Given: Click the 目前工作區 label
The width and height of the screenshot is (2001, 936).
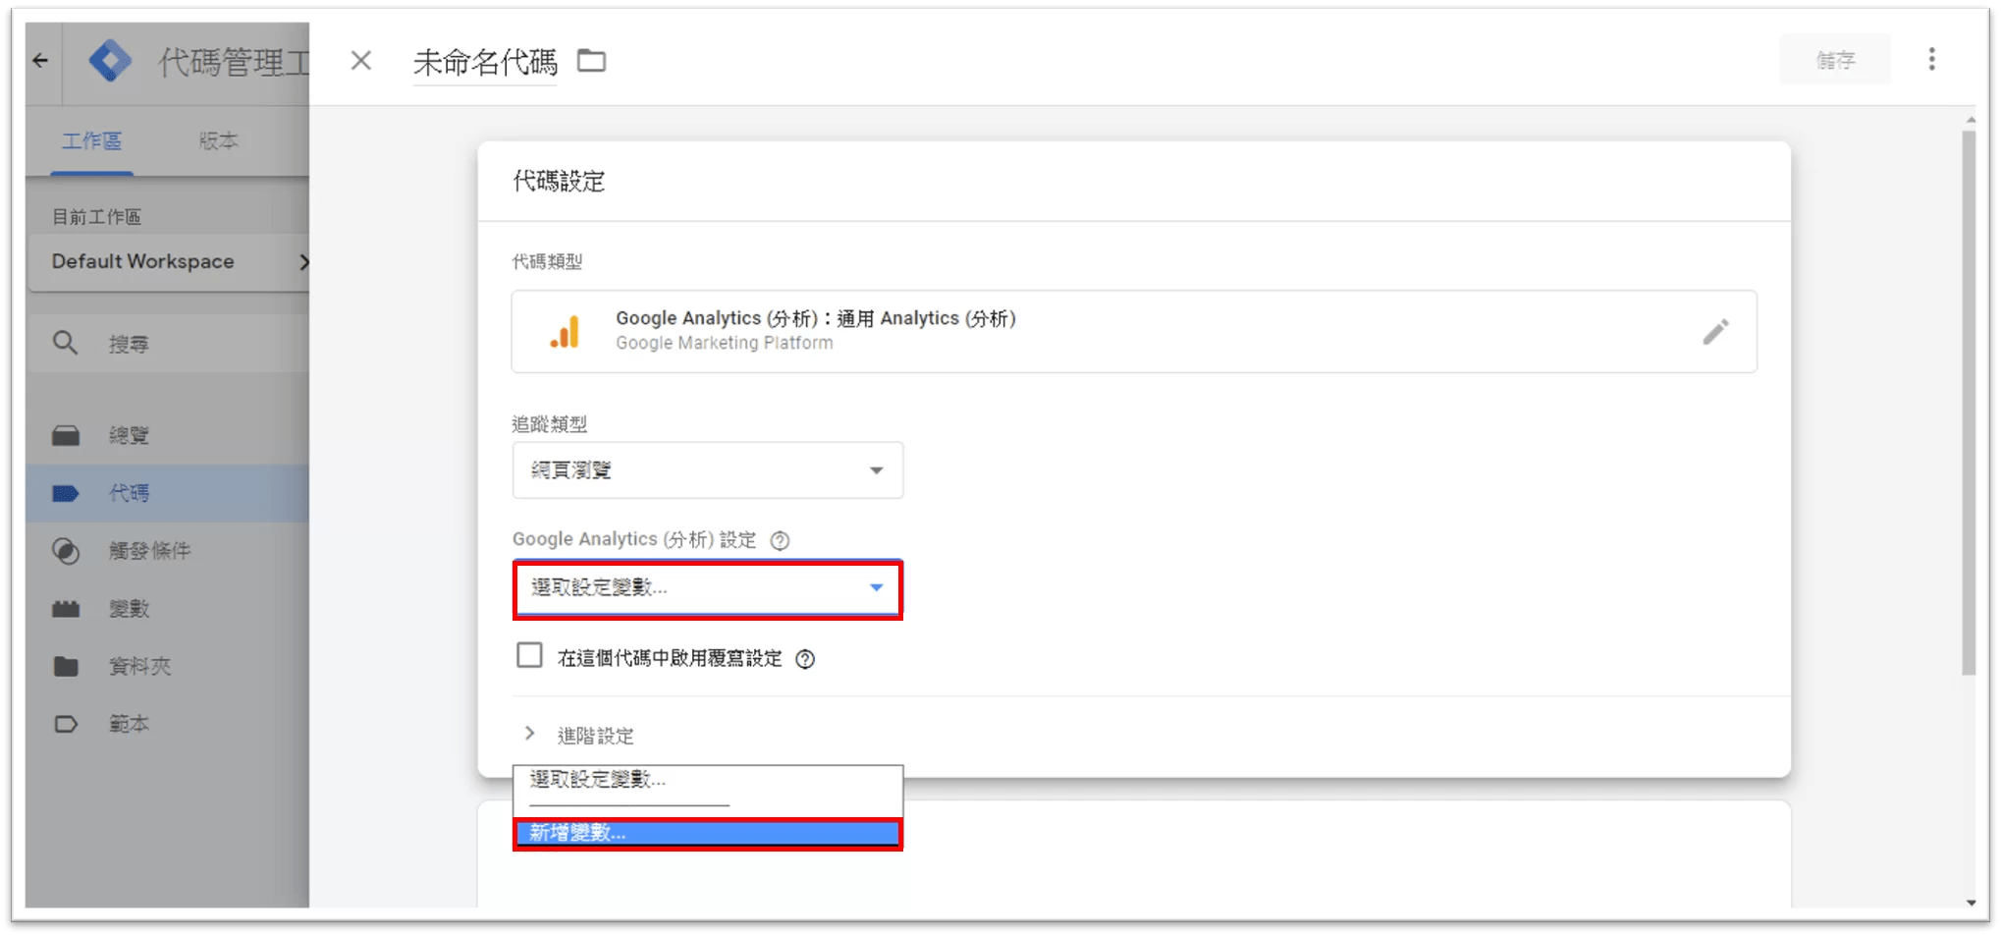Looking at the screenshot, I should [x=96, y=217].
